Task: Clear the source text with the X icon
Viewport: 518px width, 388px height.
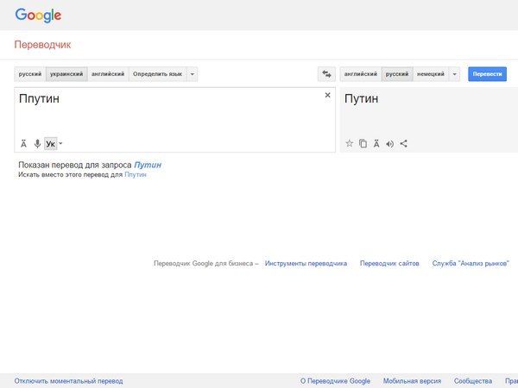Action: pyautogui.click(x=327, y=95)
